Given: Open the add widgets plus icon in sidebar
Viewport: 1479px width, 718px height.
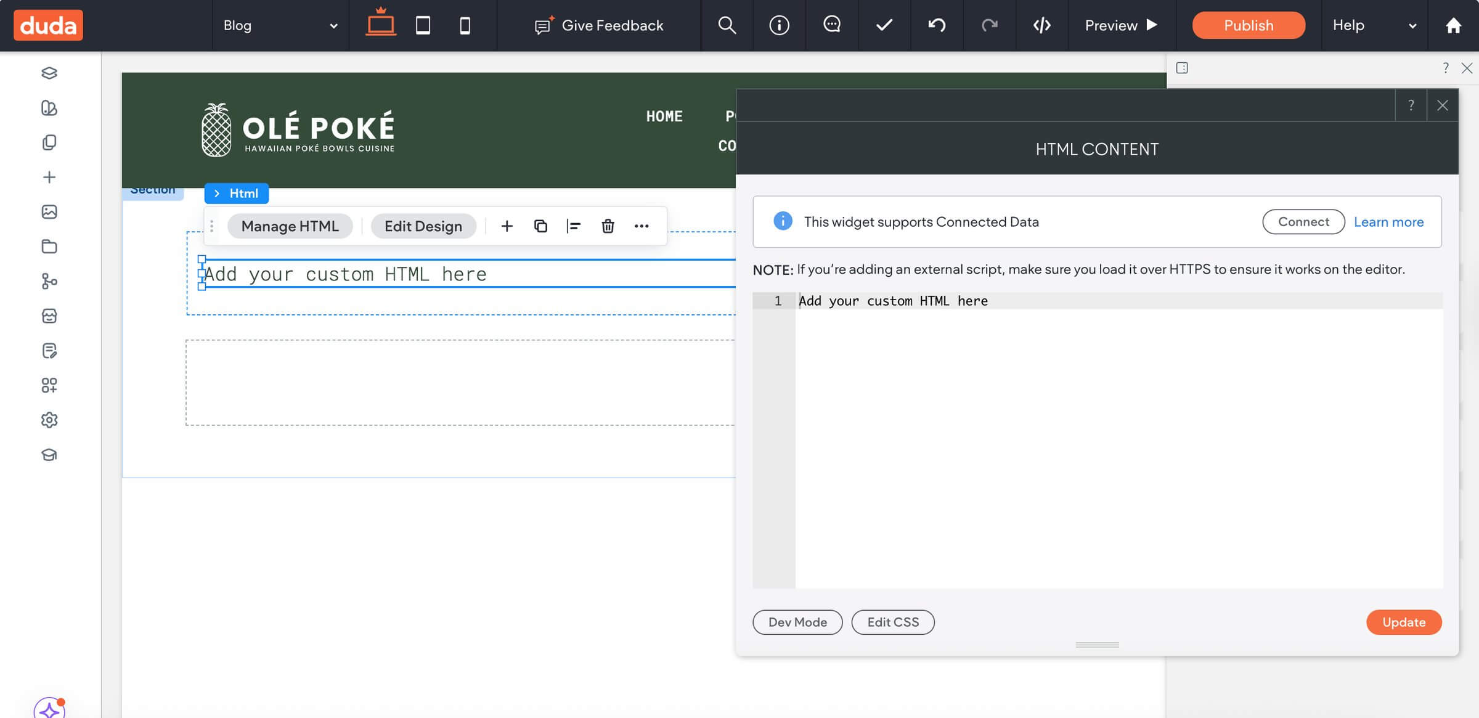Looking at the screenshot, I should [49, 177].
